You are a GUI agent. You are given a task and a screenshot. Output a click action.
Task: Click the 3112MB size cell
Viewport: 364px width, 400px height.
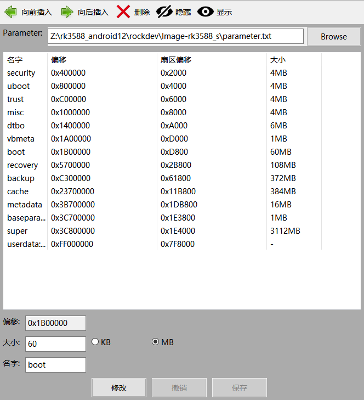click(285, 231)
